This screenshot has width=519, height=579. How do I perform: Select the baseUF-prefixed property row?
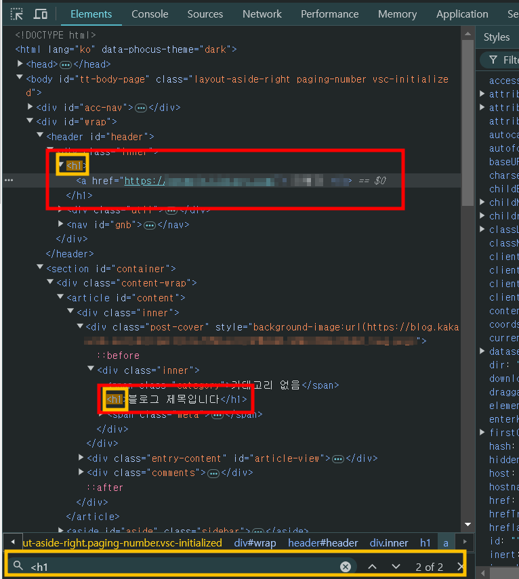(503, 162)
